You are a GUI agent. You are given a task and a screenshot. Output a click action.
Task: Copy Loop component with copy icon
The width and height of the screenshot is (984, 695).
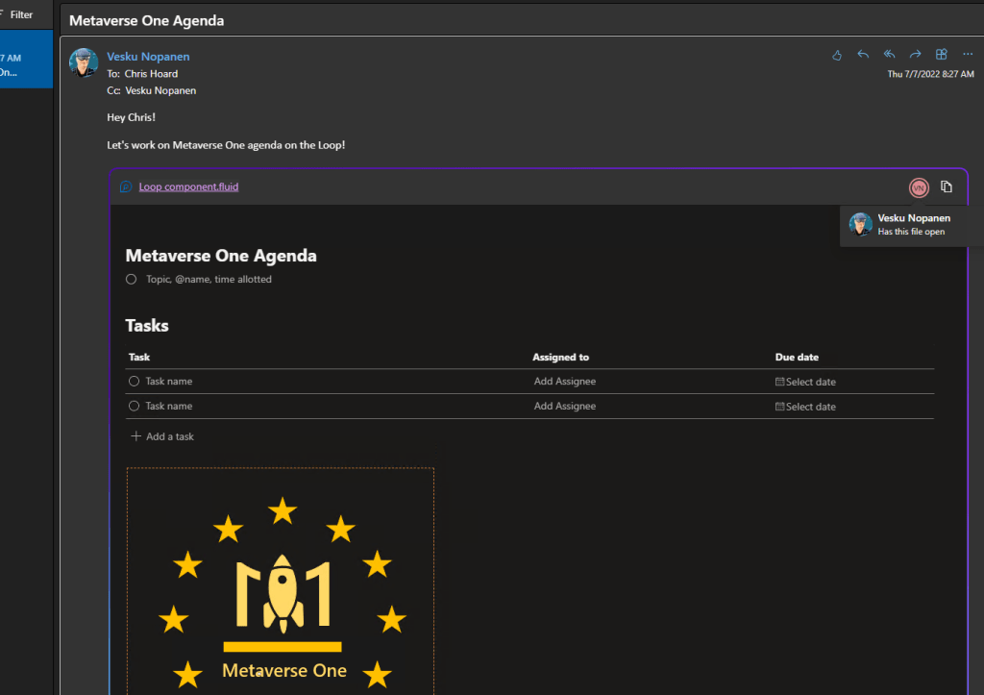coord(947,186)
